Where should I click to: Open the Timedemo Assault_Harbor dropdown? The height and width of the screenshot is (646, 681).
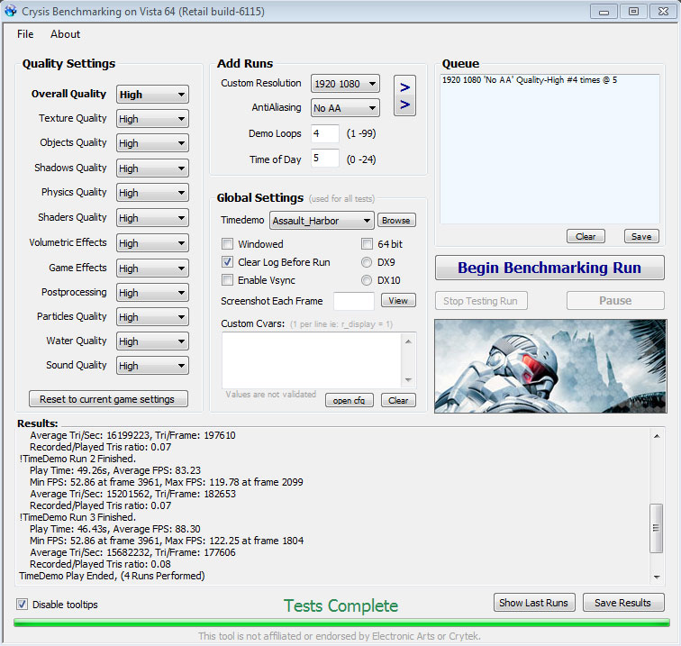click(322, 221)
